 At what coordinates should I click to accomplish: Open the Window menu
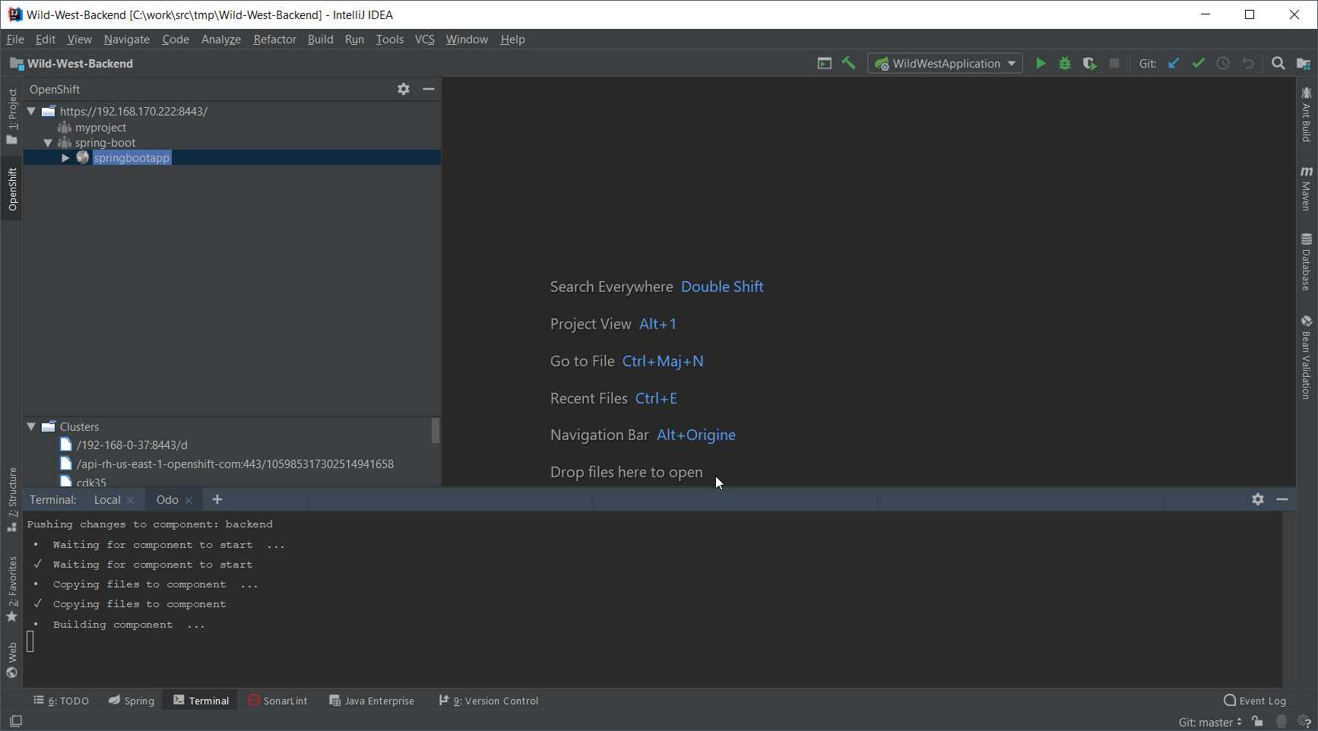(467, 39)
